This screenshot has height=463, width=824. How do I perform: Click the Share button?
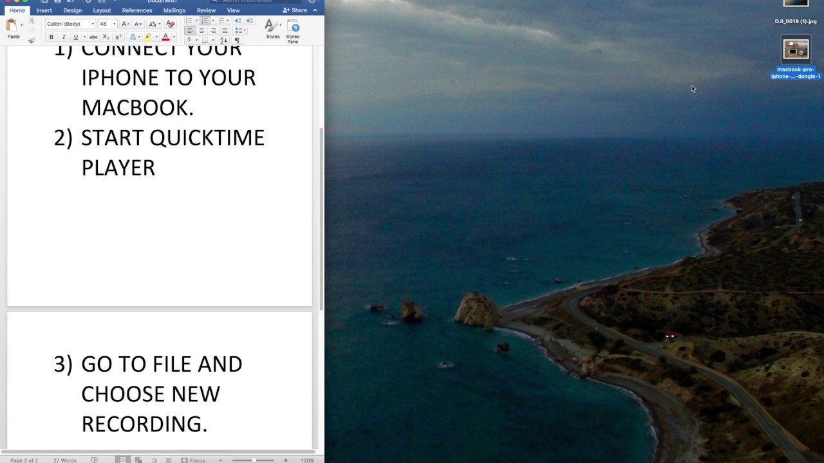[x=295, y=10]
